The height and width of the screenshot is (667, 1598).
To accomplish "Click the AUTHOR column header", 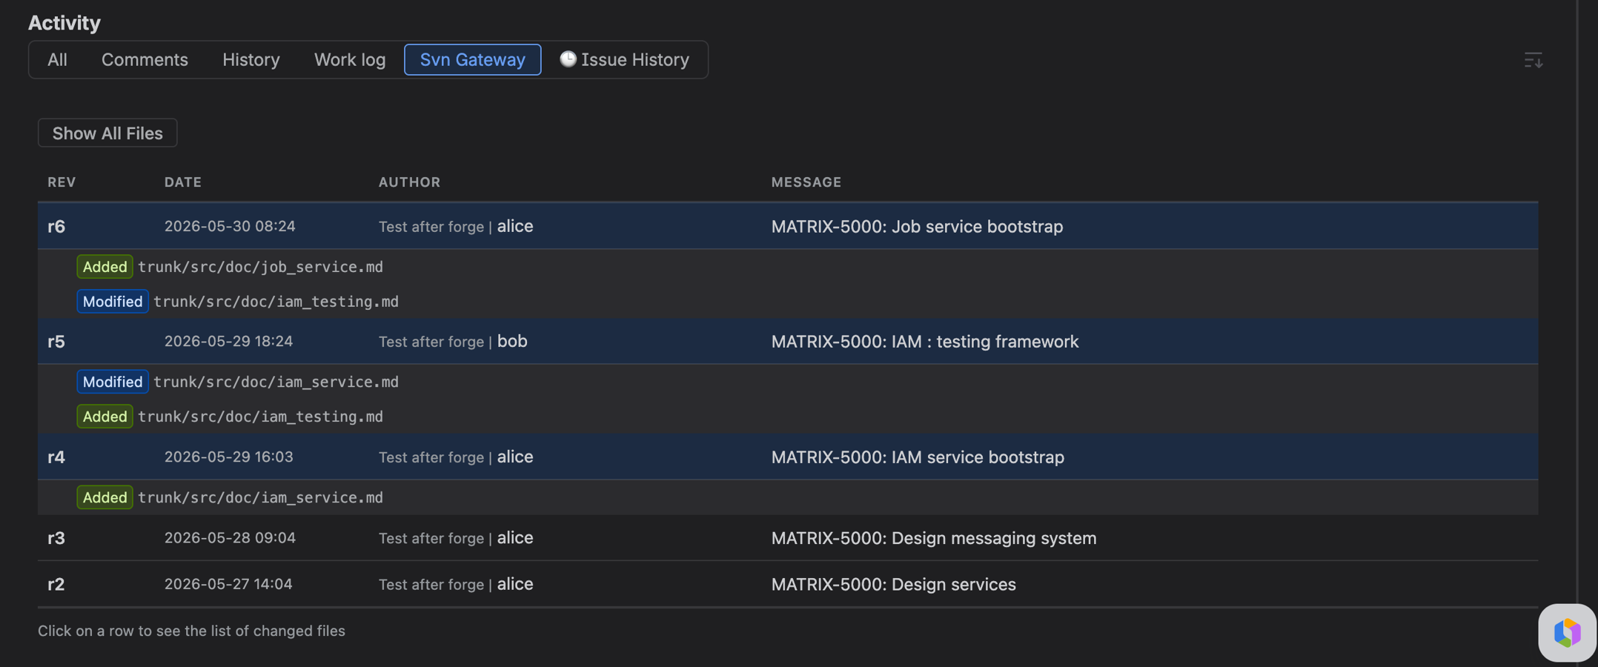I will (x=409, y=182).
